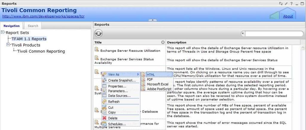Image resolution: width=306 pixels, height=130 pixels.
Task: Click Exchange Server Services Status report icon
Action: (x=97, y=58)
